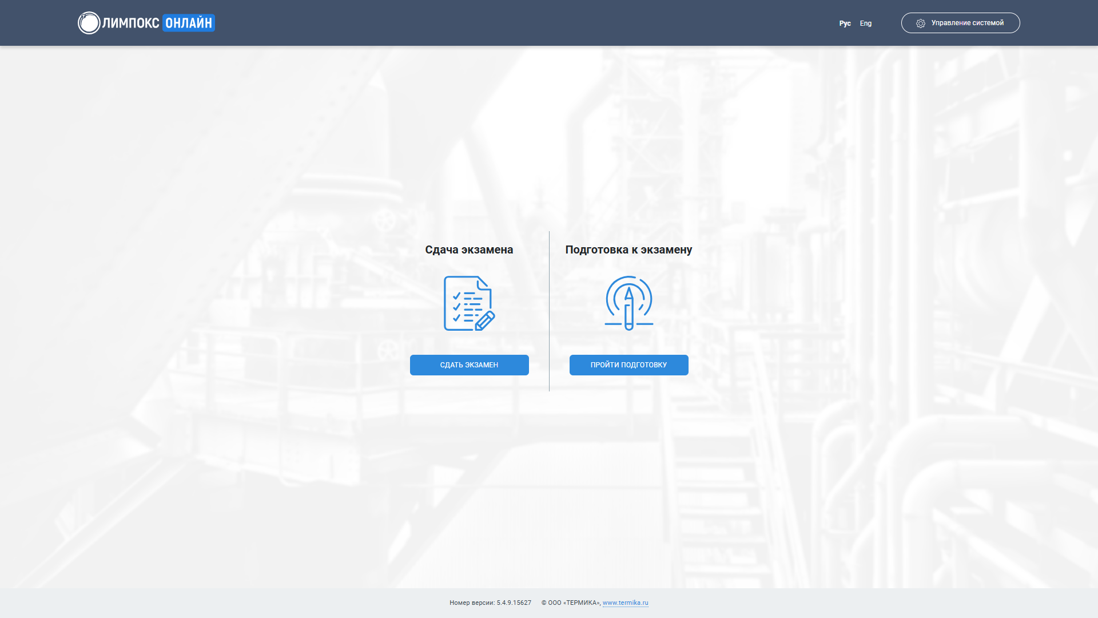
Task: Click the Подготовка к экзамену heading
Action: (x=628, y=249)
